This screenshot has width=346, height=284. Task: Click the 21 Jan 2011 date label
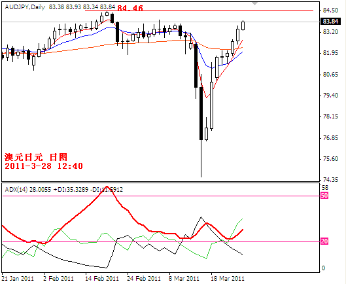(18, 278)
